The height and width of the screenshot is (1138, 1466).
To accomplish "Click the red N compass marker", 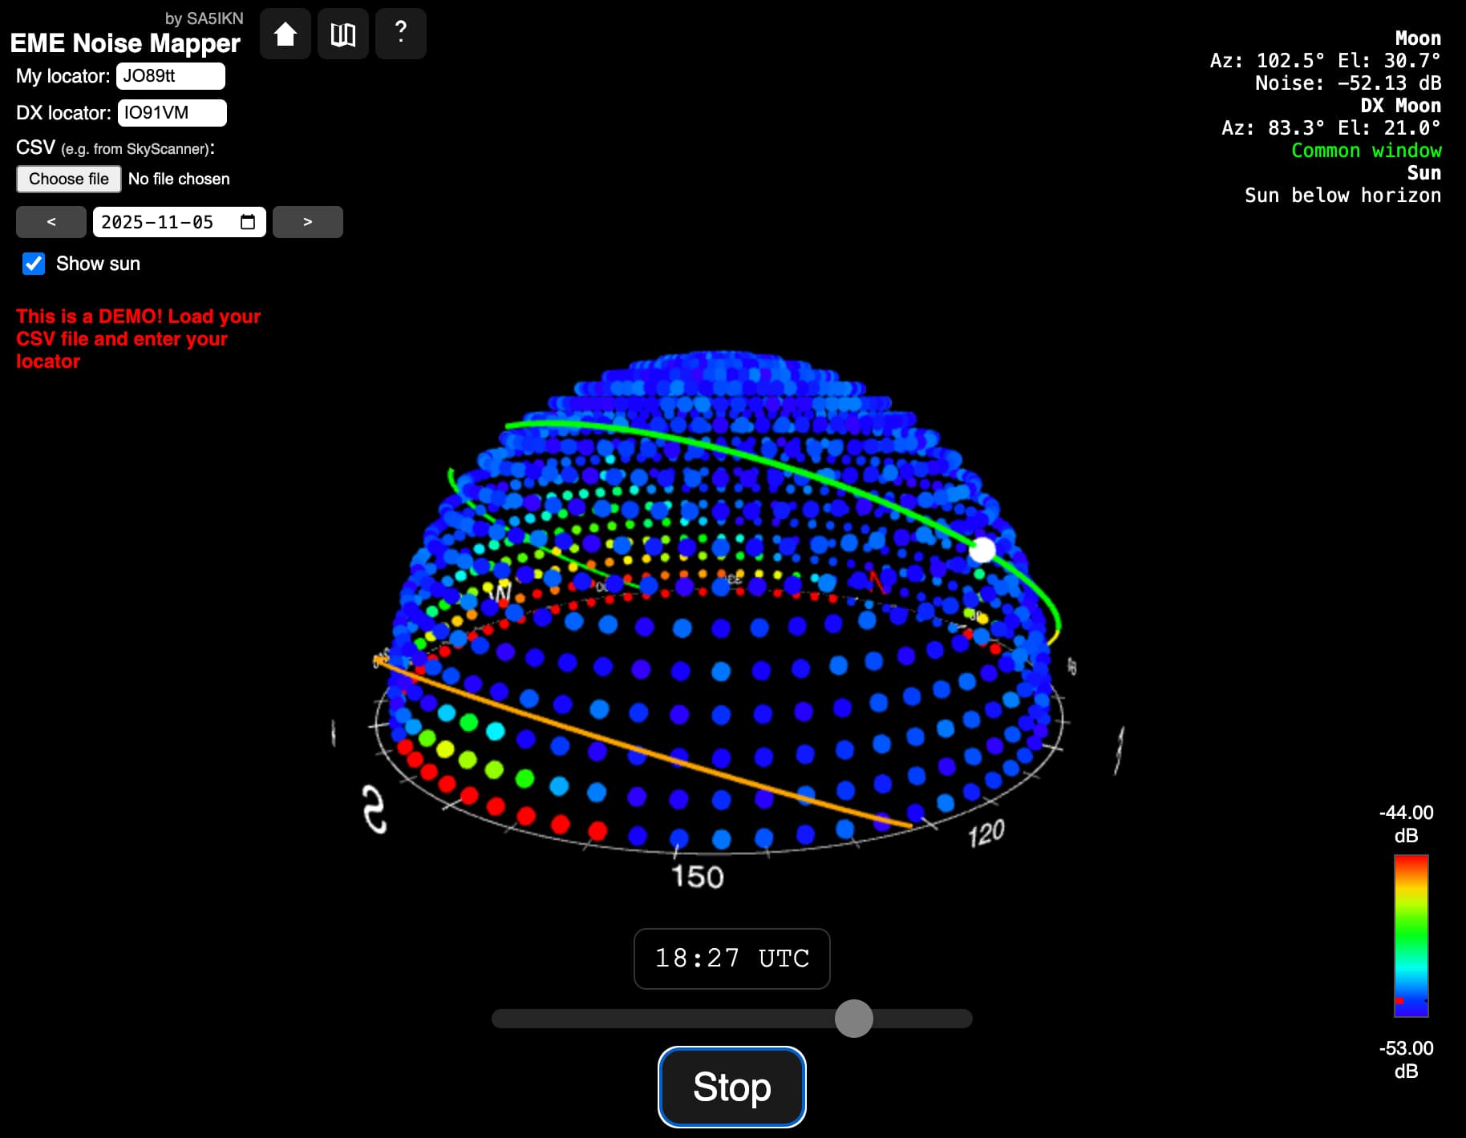I will [877, 580].
